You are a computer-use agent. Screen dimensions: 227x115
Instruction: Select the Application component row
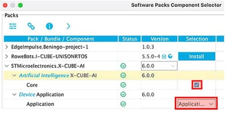[40, 104]
